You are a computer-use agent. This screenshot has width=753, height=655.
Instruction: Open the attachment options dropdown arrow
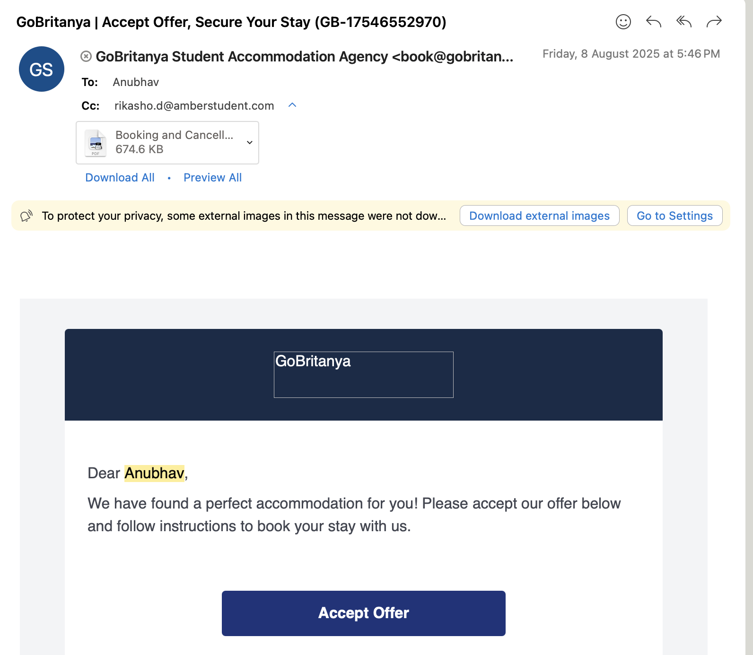coord(250,143)
